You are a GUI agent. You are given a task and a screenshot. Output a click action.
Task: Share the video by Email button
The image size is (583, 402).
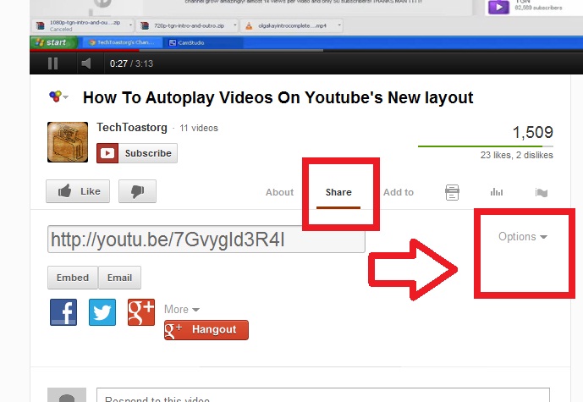pos(119,278)
